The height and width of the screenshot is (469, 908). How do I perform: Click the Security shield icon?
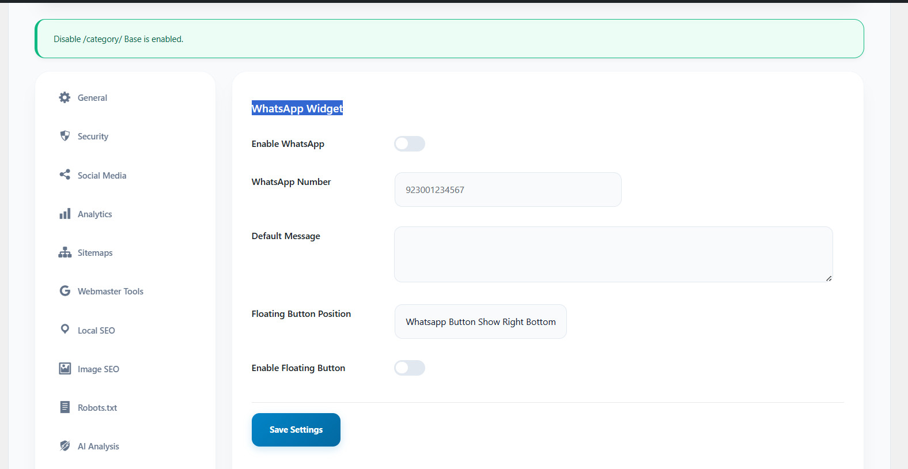[65, 136]
